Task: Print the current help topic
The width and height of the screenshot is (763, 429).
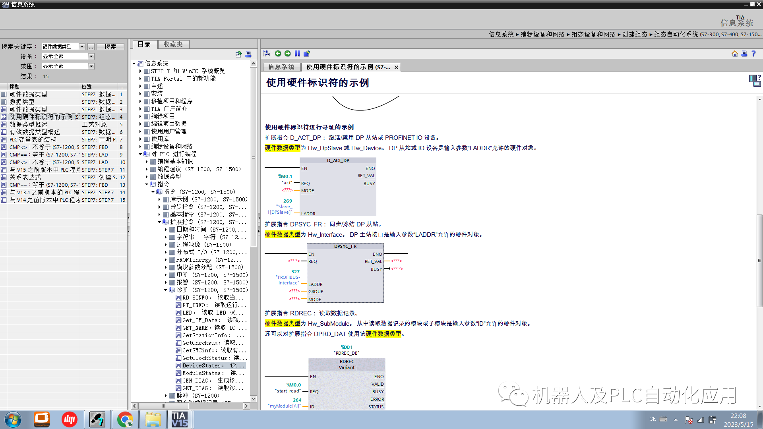Action: pyautogui.click(x=744, y=54)
